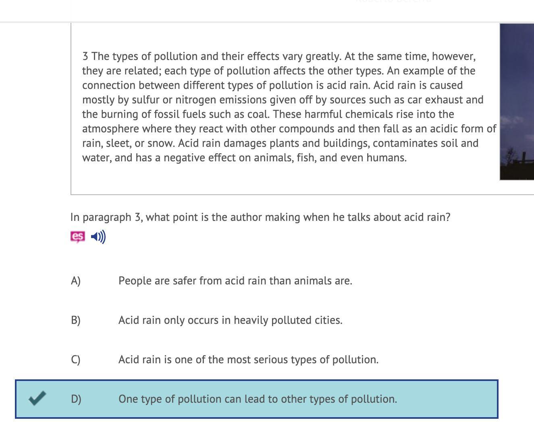Select "One type of pollution can lead" answer
This screenshot has height=422, width=534.
tap(258, 399)
